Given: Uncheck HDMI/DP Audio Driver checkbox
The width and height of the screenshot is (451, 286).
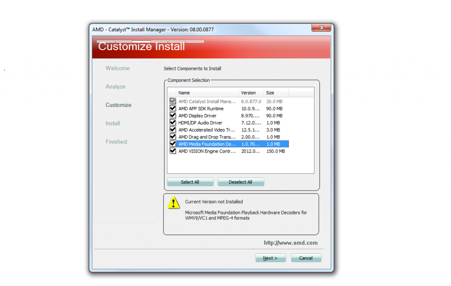Looking at the screenshot, I should coord(173,122).
